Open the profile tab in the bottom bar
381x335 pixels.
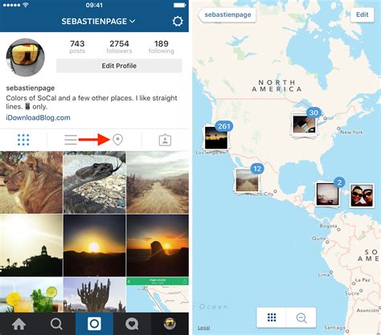tap(170, 324)
